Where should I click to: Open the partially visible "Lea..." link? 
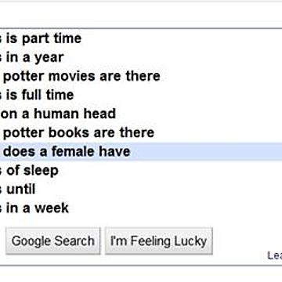(275, 257)
